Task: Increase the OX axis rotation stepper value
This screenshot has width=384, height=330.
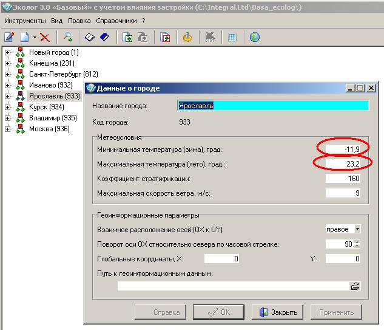Action: tap(357, 241)
